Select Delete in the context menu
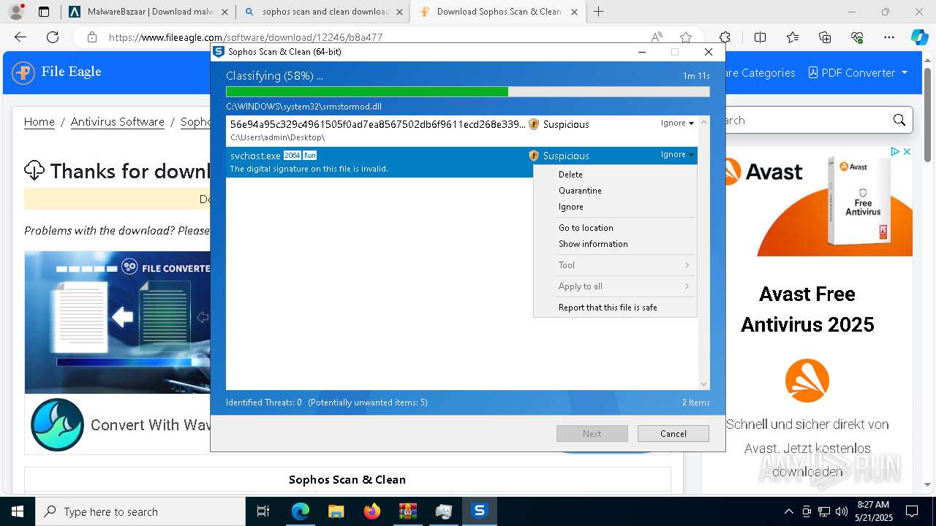The image size is (936, 526). pos(570,175)
